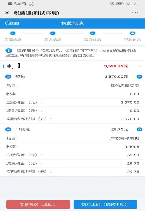This screenshot has width=145, height=211.
Task: Tap the 印花税 list icon
Action: [x=8, y=130]
